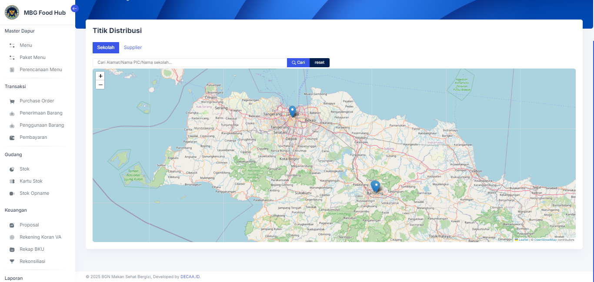Stay on the Sekolah tab
This screenshot has width=594, height=282.
[x=106, y=47]
